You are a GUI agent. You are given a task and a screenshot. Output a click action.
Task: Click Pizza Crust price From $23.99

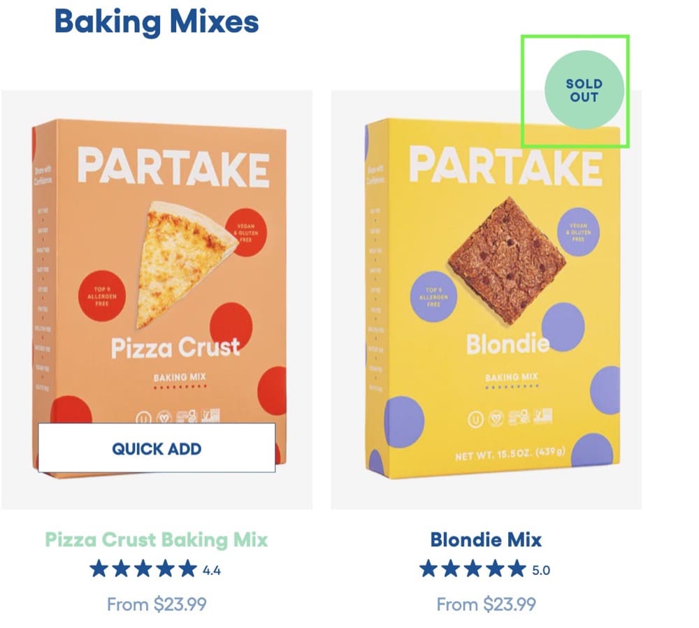(157, 604)
